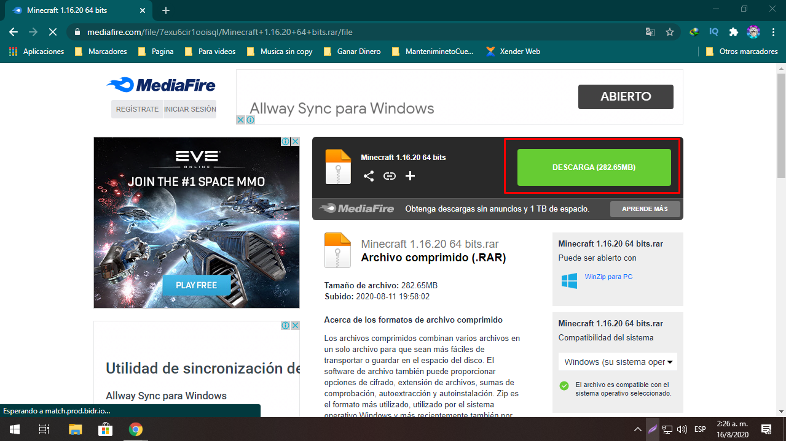Click the browser back arrow
This screenshot has width=786, height=441.
pos(14,32)
